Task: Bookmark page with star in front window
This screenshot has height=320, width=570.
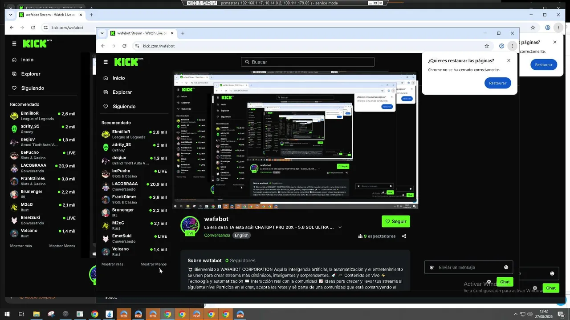Action: pos(487,46)
